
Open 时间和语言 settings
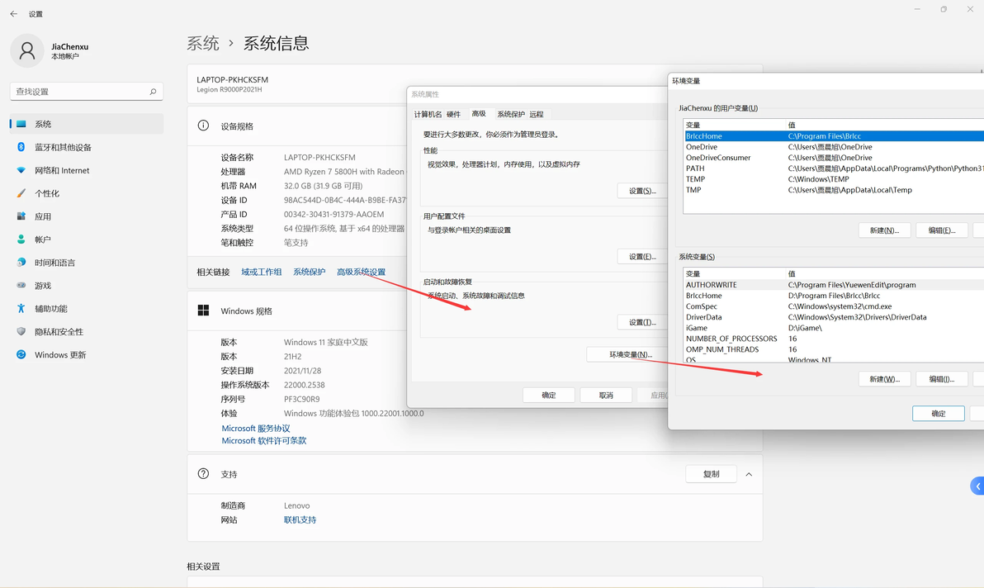(87, 263)
